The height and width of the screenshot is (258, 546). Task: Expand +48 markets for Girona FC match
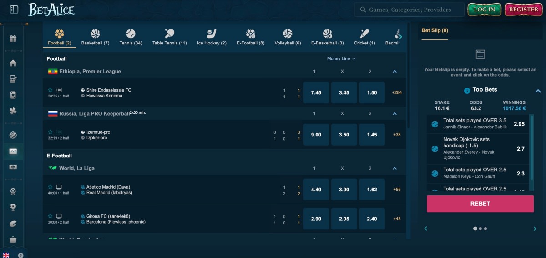point(397,219)
